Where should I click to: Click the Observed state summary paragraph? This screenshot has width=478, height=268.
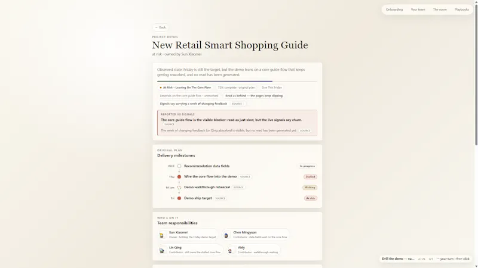click(x=231, y=72)
